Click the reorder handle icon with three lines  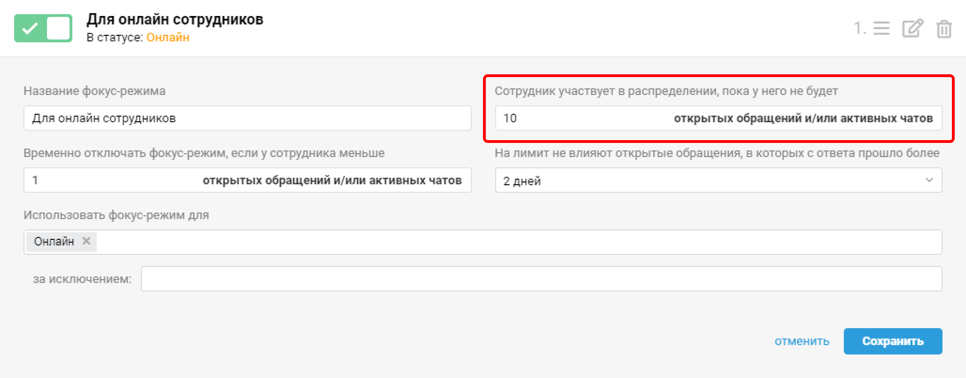click(x=881, y=29)
